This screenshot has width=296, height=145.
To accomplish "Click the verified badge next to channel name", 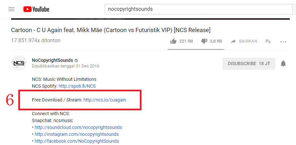I will 76,60.
